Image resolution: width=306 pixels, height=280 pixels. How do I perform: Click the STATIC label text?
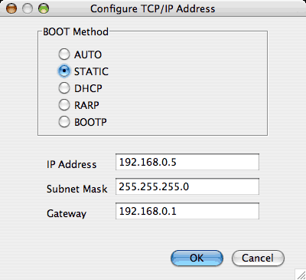pyautogui.click(x=91, y=71)
